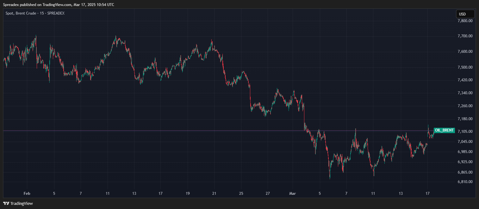Click the '10:54 UTC' timestamp in header
This screenshot has height=209, width=479.
(x=105, y=5)
